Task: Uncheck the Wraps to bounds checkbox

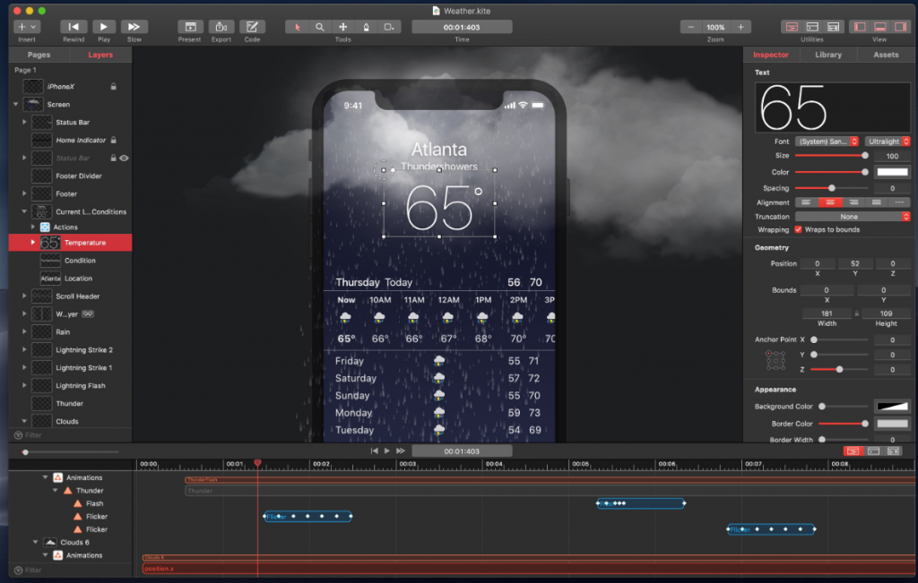Action: [x=798, y=230]
